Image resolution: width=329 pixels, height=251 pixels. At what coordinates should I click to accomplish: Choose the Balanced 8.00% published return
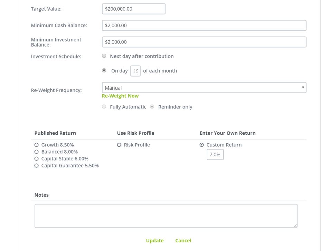(x=36, y=152)
